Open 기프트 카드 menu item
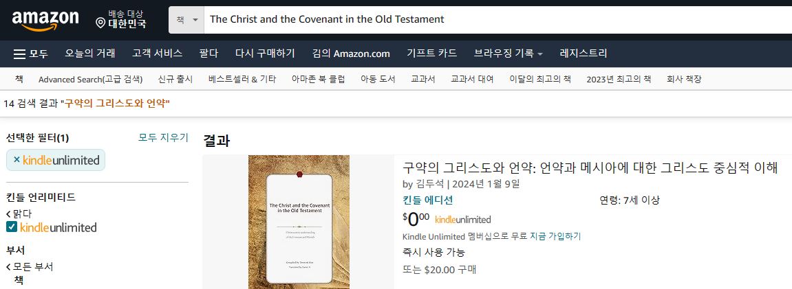Image resolution: width=792 pixels, height=289 pixels. coord(432,54)
